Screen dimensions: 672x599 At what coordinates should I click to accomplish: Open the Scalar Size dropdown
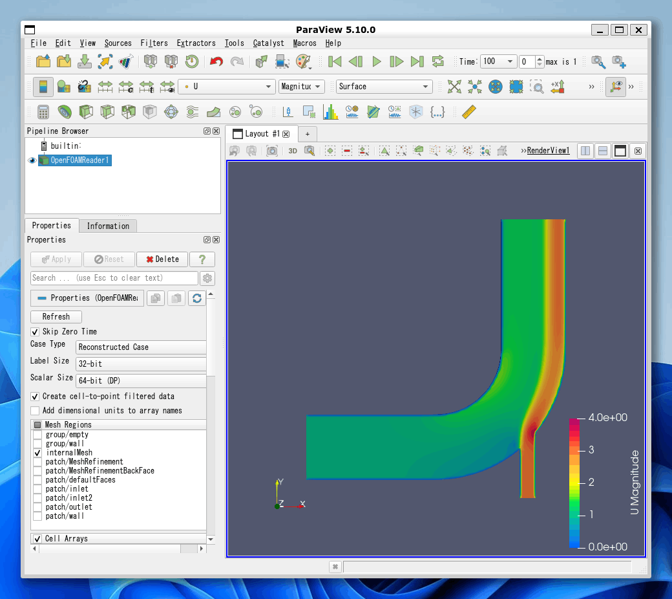tap(141, 380)
